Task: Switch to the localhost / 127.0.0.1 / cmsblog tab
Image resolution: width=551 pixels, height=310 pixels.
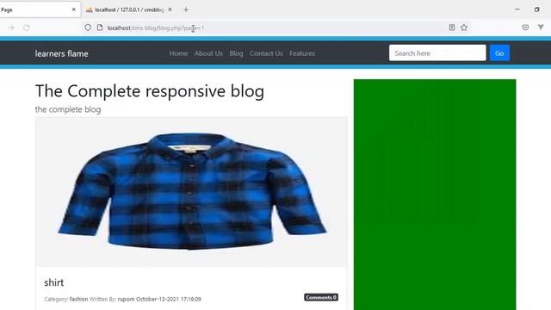Action: click(x=129, y=9)
